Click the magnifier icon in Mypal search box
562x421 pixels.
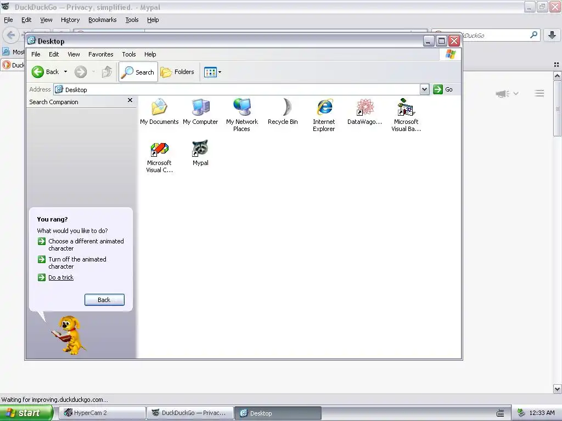pyautogui.click(x=533, y=35)
